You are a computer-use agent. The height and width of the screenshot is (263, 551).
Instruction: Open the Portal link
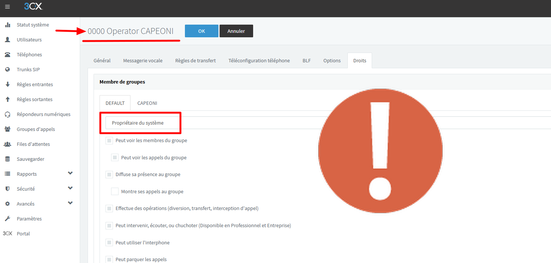(x=23, y=234)
